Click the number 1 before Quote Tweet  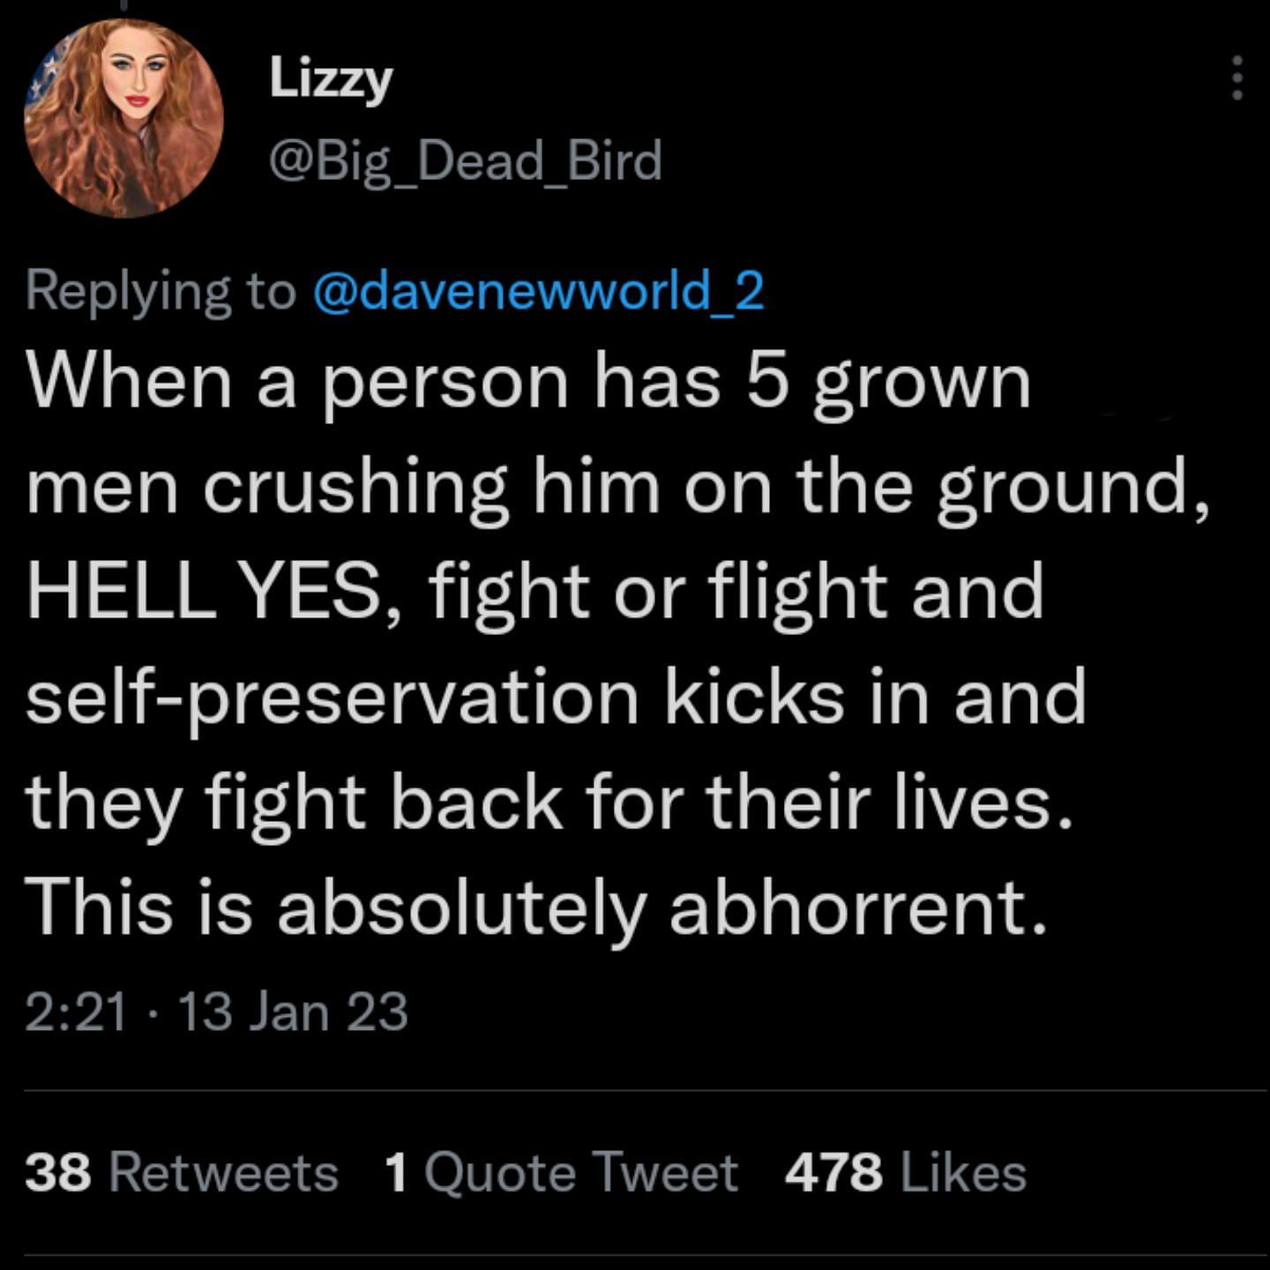pyautogui.click(x=397, y=1173)
